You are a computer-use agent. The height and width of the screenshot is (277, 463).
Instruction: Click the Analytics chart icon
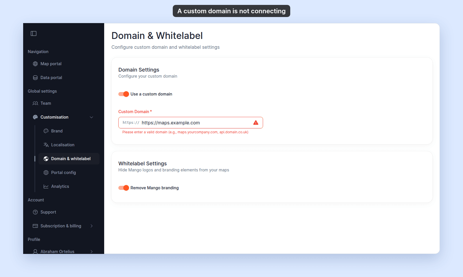coord(46,186)
